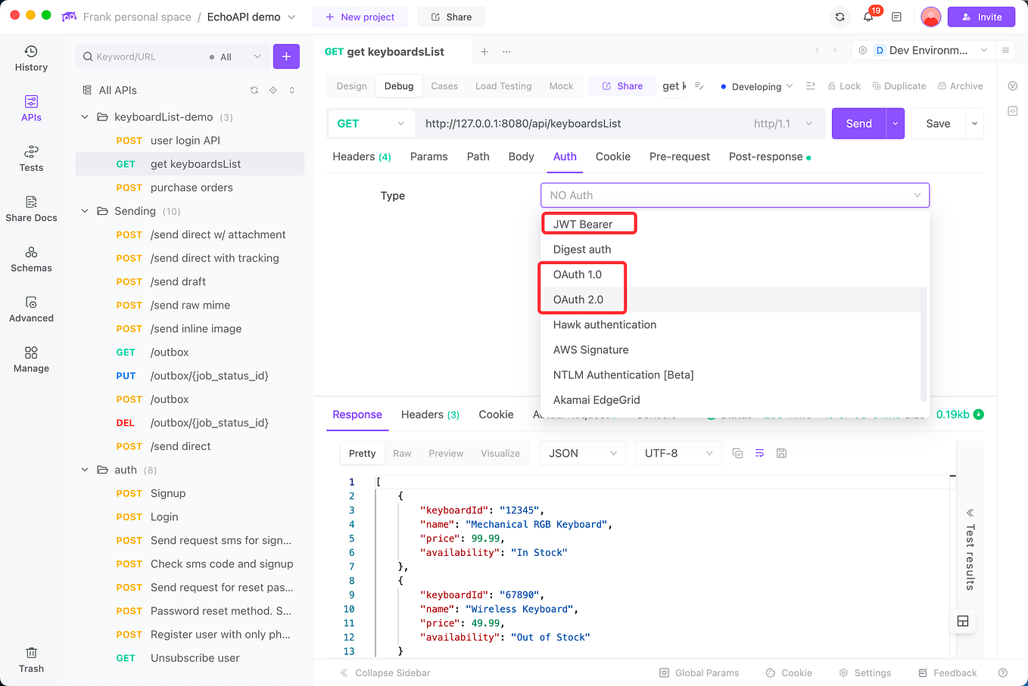This screenshot has width=1028, height=686.
Task: Open the notifications bell
Action: click(x=868, y=16)
